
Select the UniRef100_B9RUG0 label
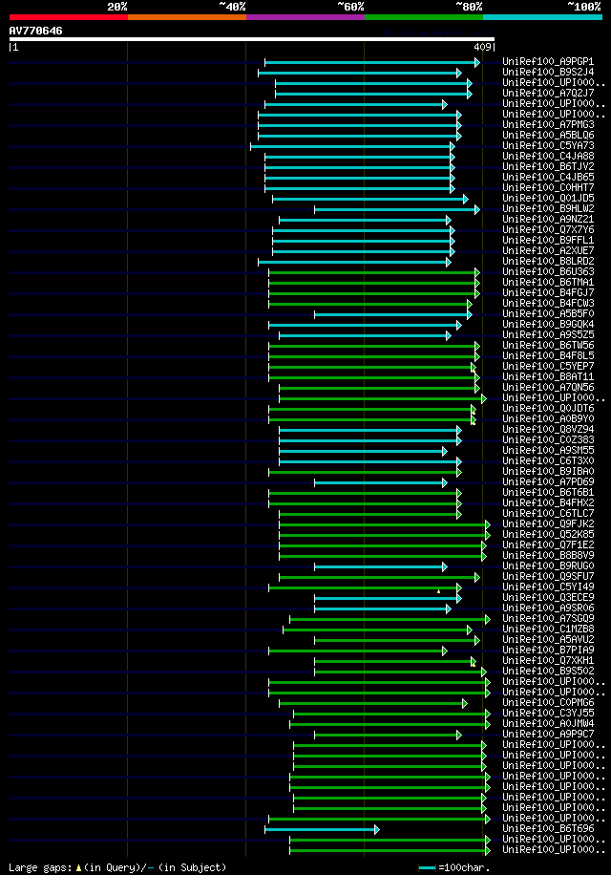click(548, 566)
